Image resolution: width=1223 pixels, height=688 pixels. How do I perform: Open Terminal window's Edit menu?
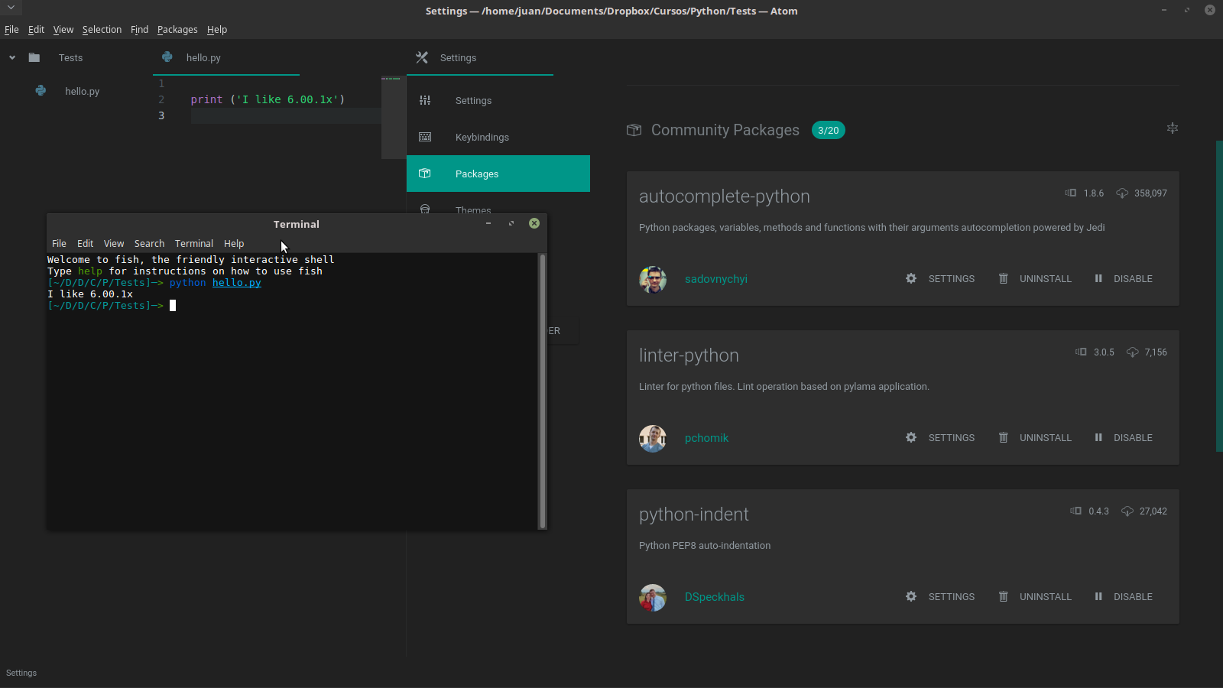85,243
